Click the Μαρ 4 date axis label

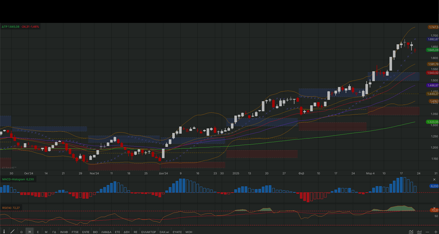tap(370, 173)
